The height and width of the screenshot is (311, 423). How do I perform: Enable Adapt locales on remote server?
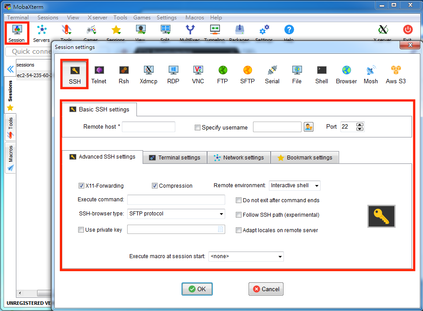point(238,230)
